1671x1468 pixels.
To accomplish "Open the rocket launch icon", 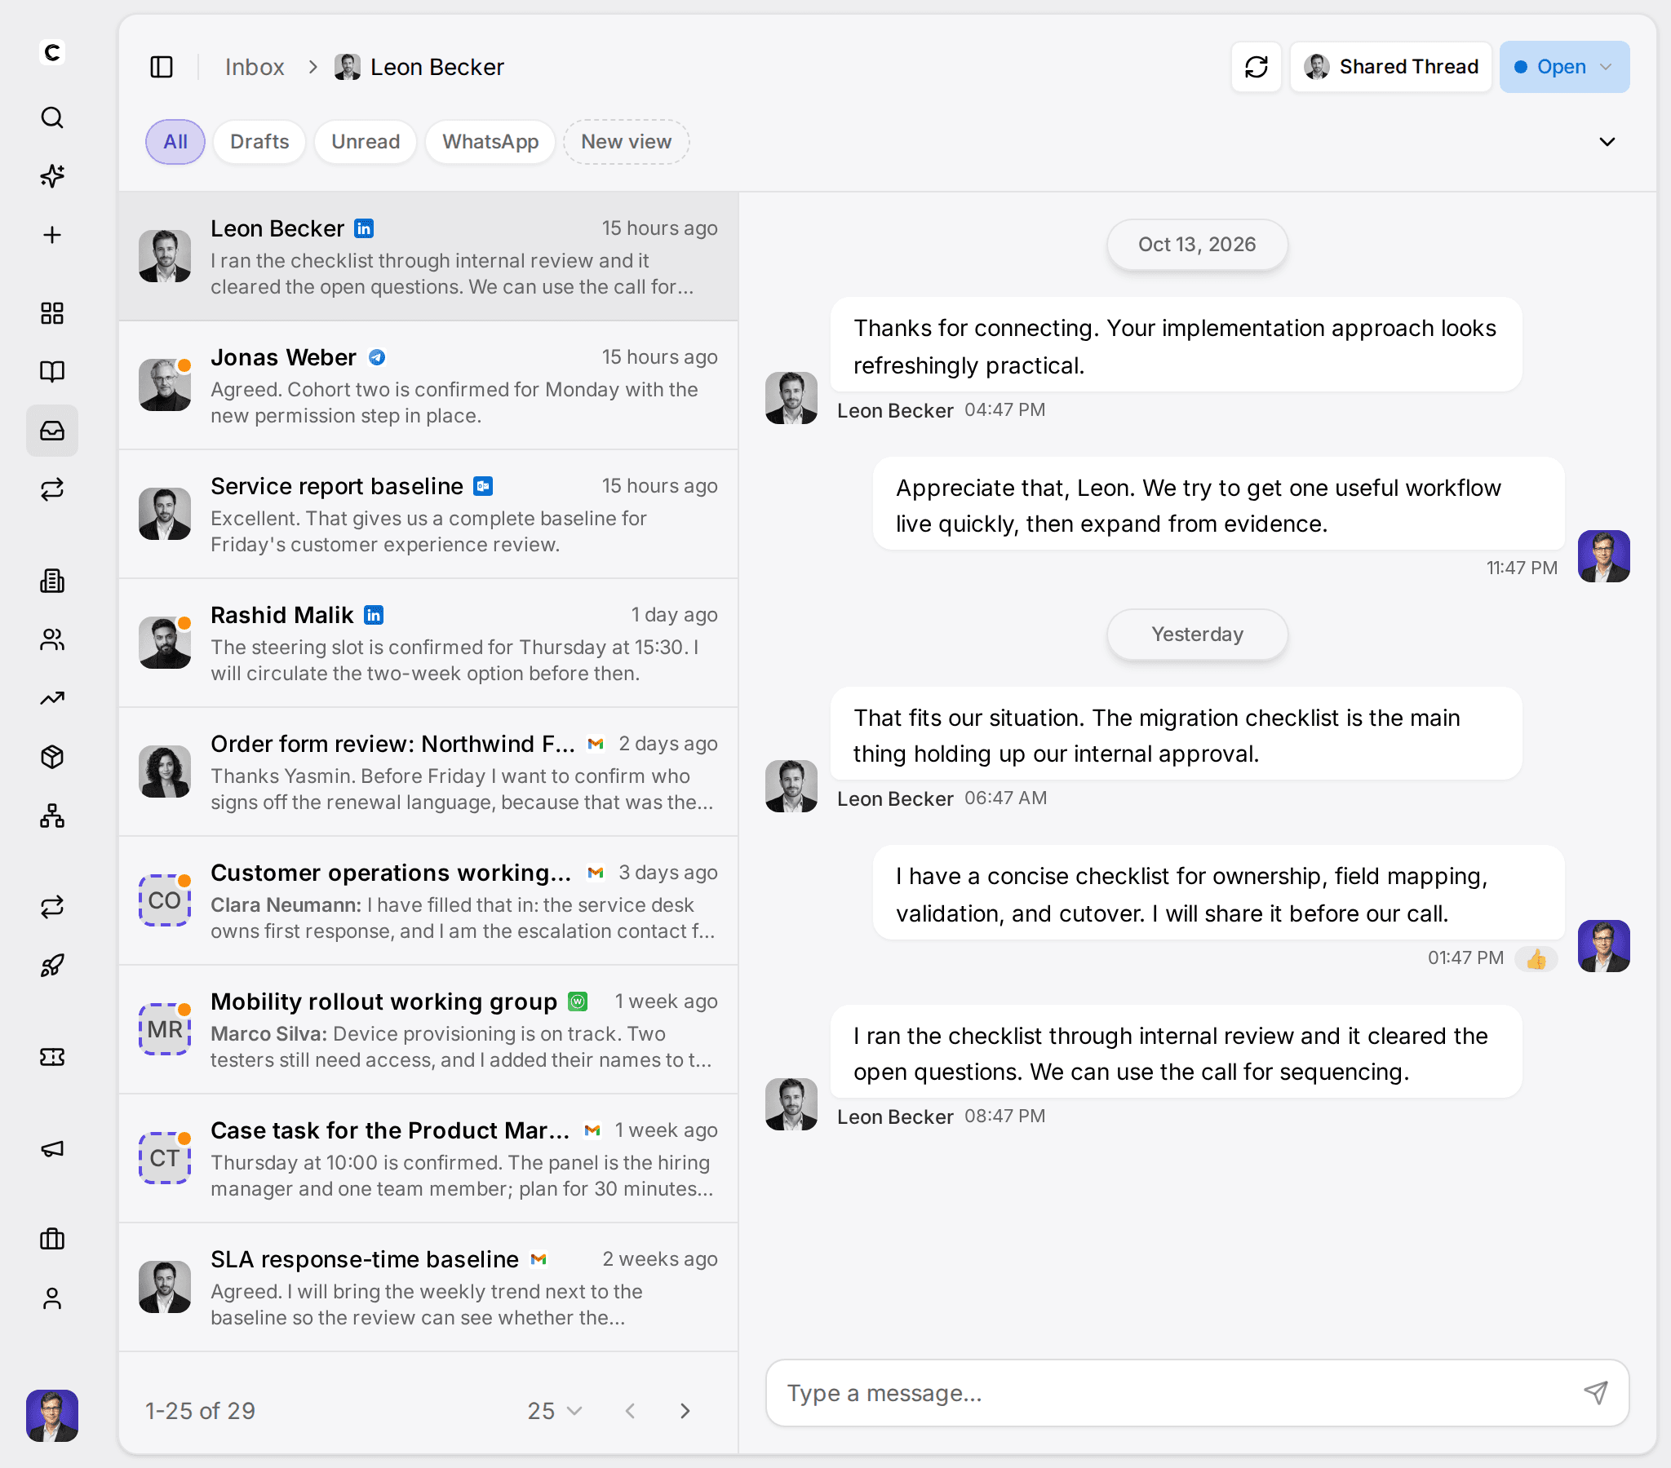I will [52, 966].
